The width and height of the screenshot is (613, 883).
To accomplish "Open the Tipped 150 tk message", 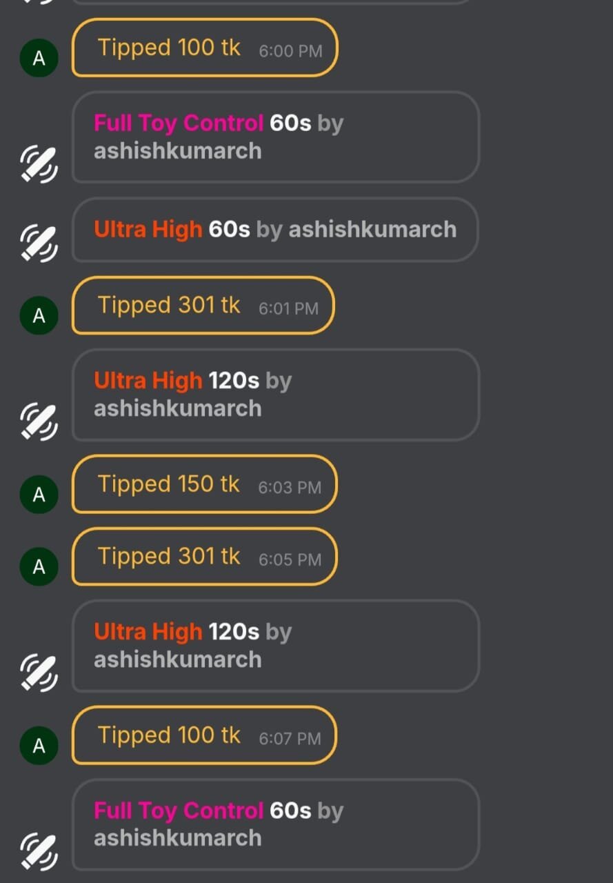I will point(204,484).
